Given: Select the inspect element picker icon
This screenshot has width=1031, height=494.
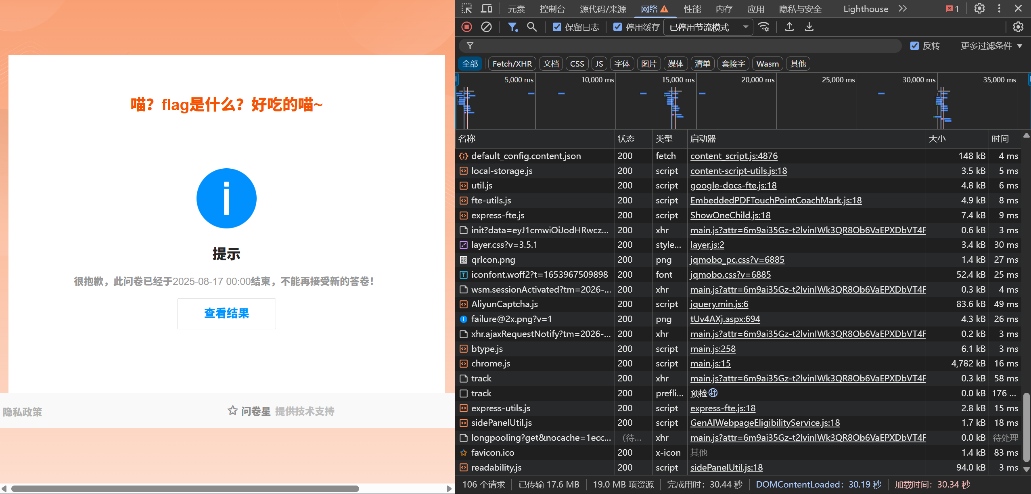Looking at the screenshot, I should point(467,8).
